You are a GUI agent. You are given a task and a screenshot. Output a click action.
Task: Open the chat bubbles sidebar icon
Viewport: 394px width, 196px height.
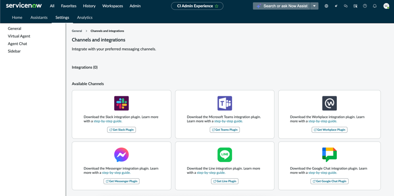click(x=346, y=6)
